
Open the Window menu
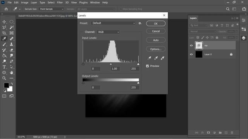95,3
